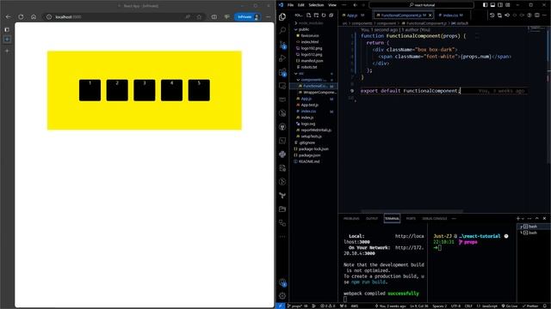Toggle the browser vertical tabs button
Viewport: 551px width, 309px height.
(x=7, y=30)
